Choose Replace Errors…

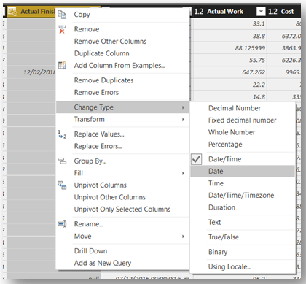[122, 146]
